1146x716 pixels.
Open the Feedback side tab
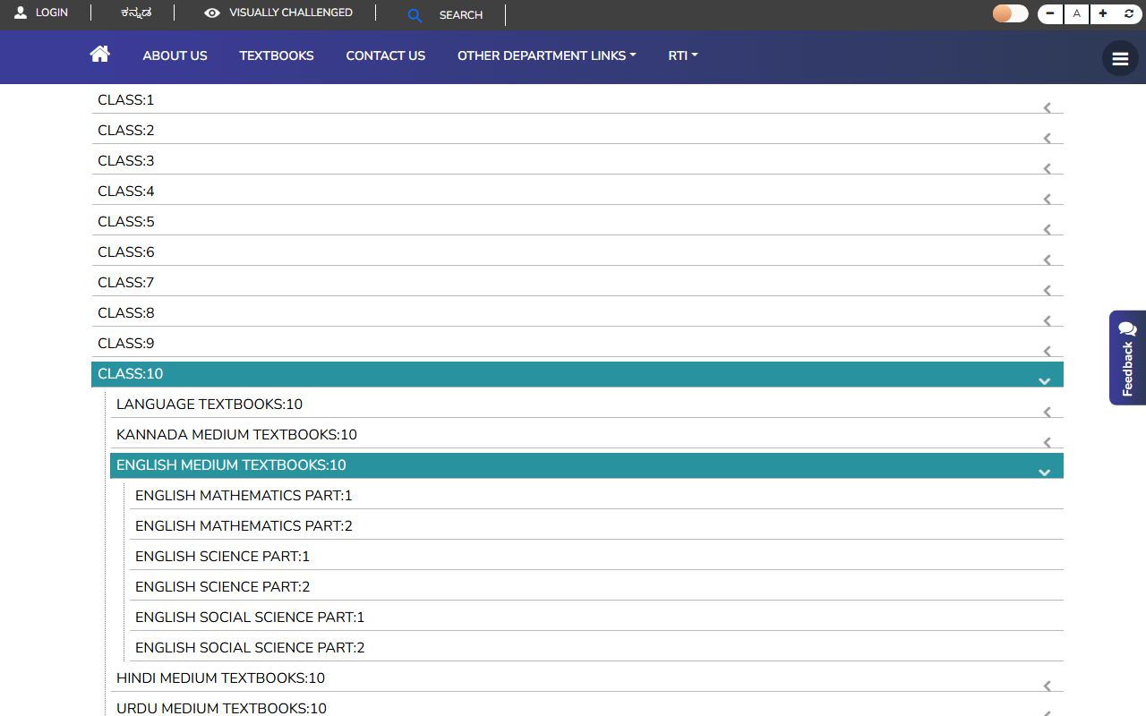tap(1127, 358)
